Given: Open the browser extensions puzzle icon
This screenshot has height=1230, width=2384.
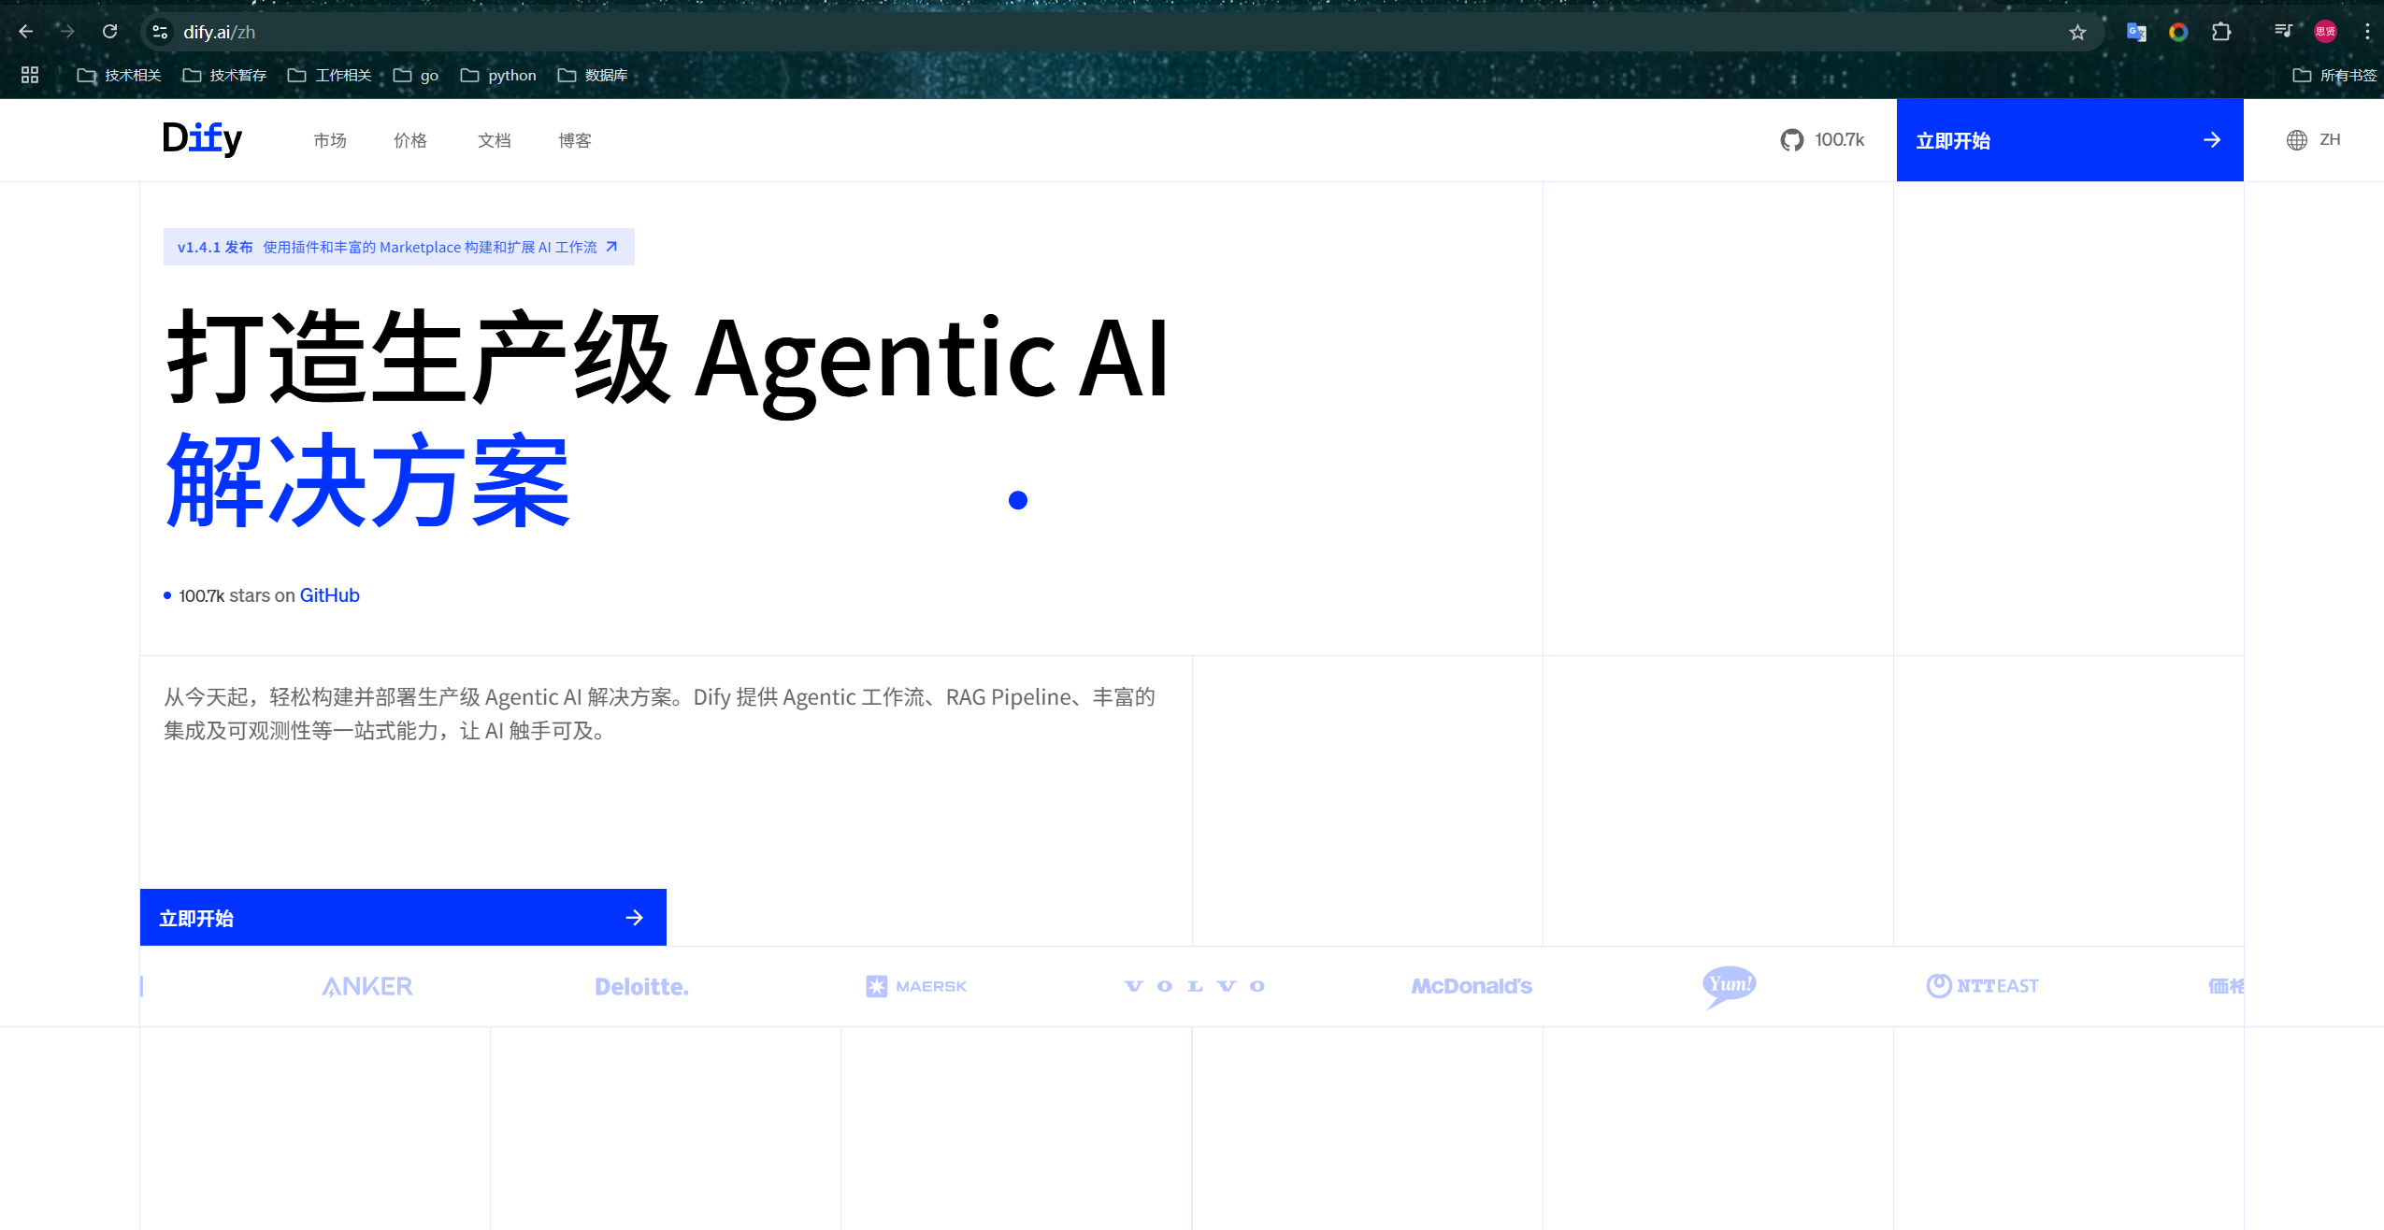Looking at the screenshot, I should click(2221, 32).
